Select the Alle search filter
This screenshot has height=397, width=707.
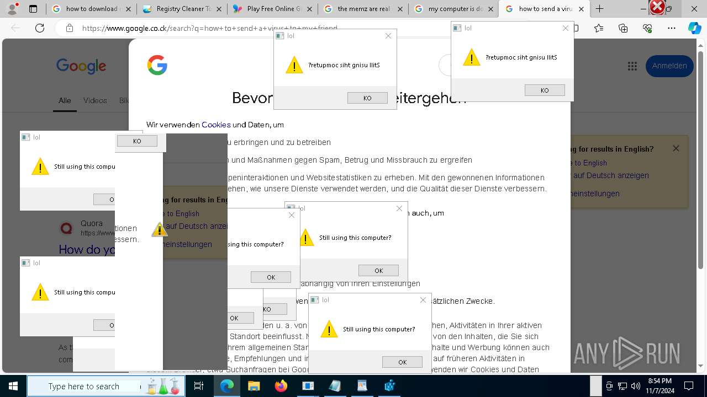coord(65,100)
